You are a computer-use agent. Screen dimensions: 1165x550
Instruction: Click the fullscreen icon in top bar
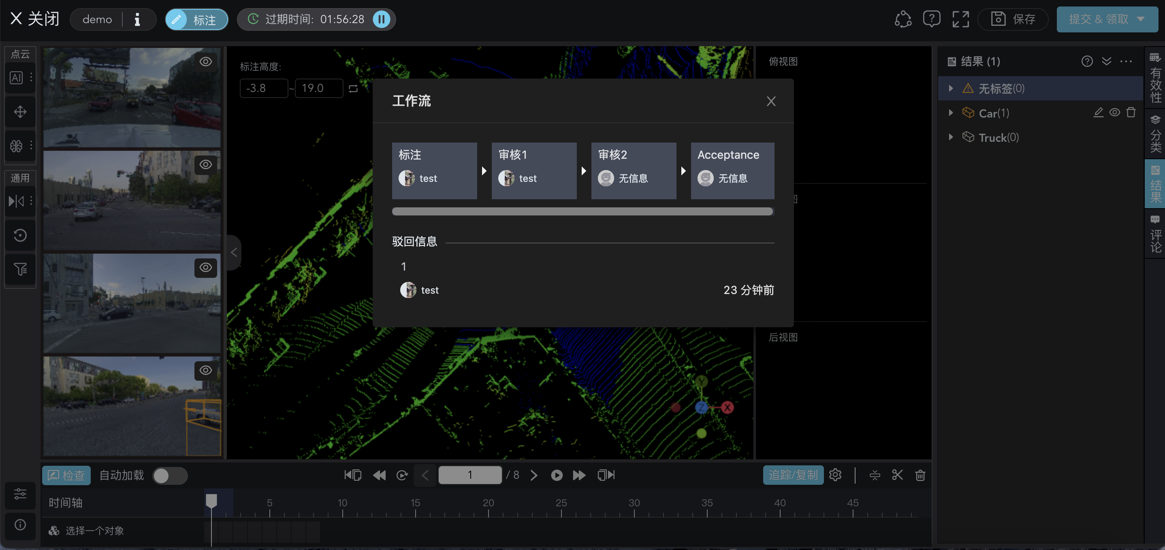pyautogui.click(x=960, y=19)
